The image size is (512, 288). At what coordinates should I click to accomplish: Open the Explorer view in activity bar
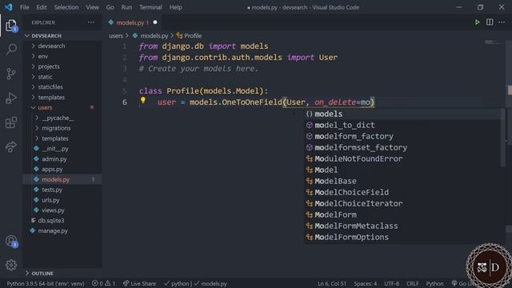(11, 26)
